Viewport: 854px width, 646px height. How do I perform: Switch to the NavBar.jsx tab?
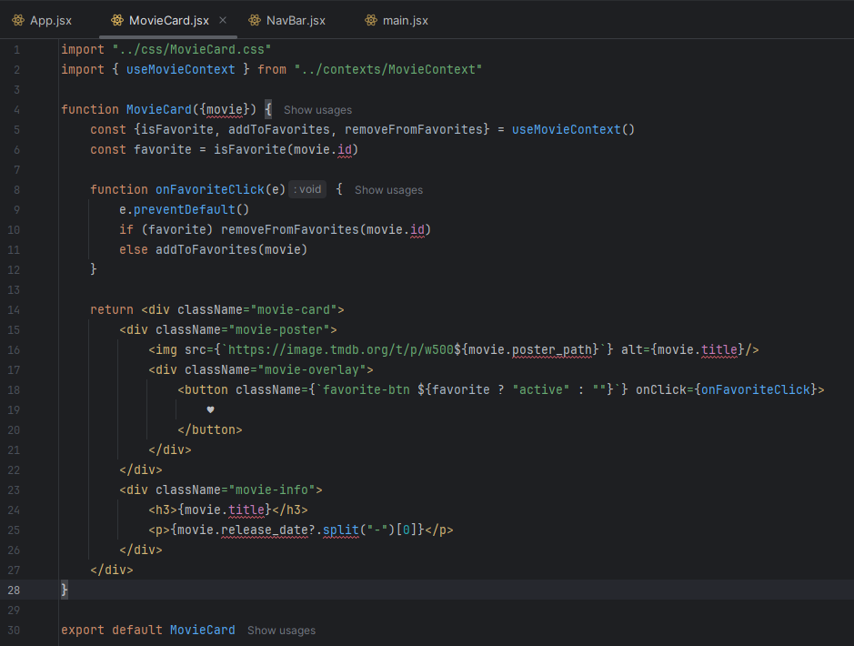pos(296,20)
